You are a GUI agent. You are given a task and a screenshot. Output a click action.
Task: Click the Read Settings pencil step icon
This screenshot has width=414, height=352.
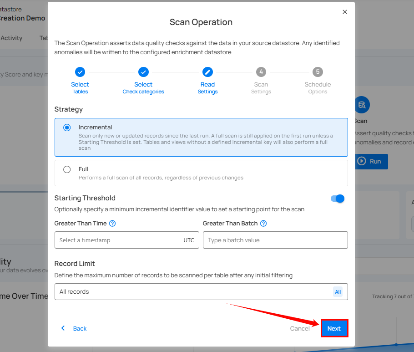[x=207, y=72]
